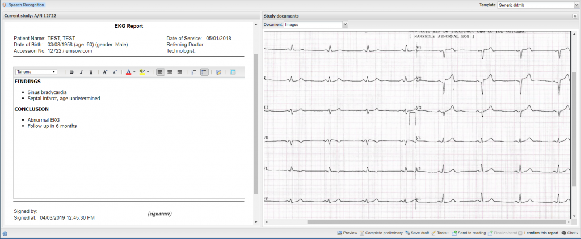Click the EKG Report title

[x=129, y=26]
